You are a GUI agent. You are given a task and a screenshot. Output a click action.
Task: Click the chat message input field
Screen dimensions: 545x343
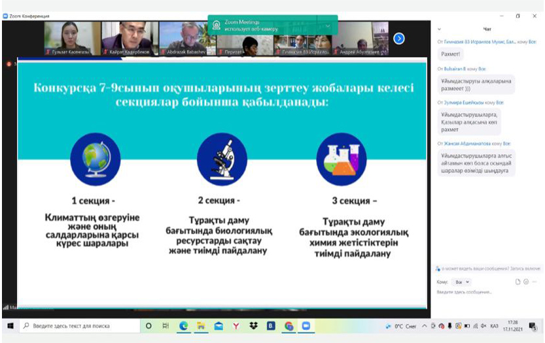(x=484, y=292)
